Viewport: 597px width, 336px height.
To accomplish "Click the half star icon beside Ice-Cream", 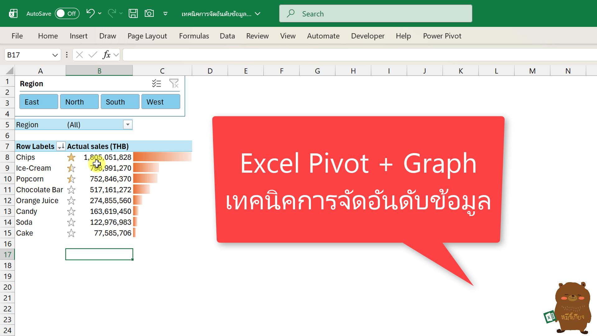I will click(x=71, y=168).
